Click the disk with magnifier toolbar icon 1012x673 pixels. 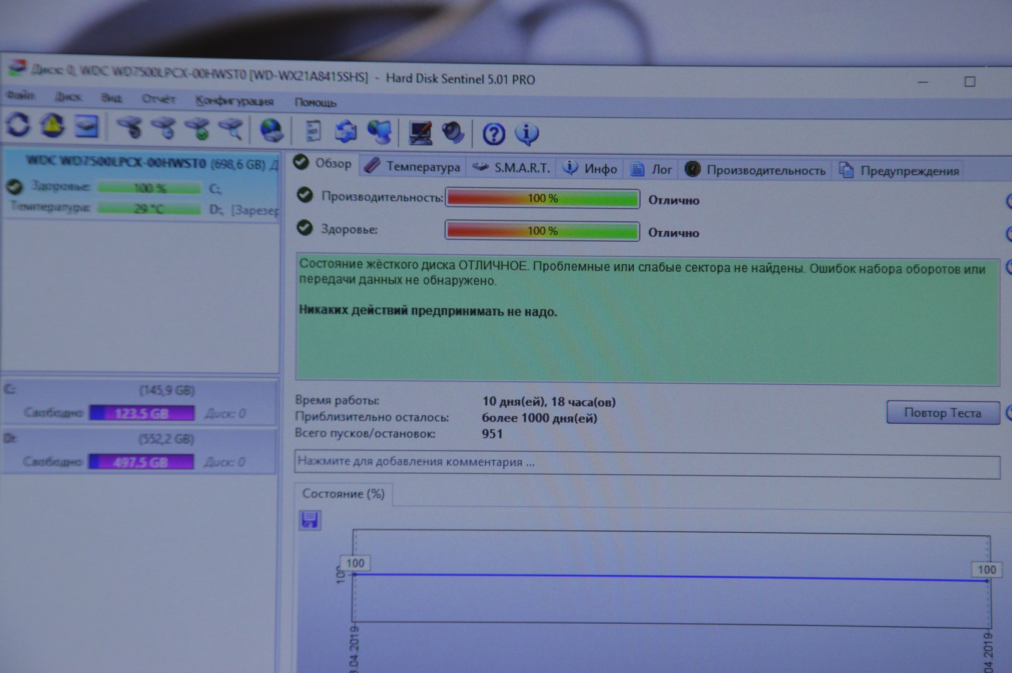coord(231,128)
